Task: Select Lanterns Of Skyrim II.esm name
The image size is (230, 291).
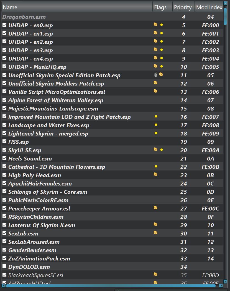Action: [x=42, y=225]
